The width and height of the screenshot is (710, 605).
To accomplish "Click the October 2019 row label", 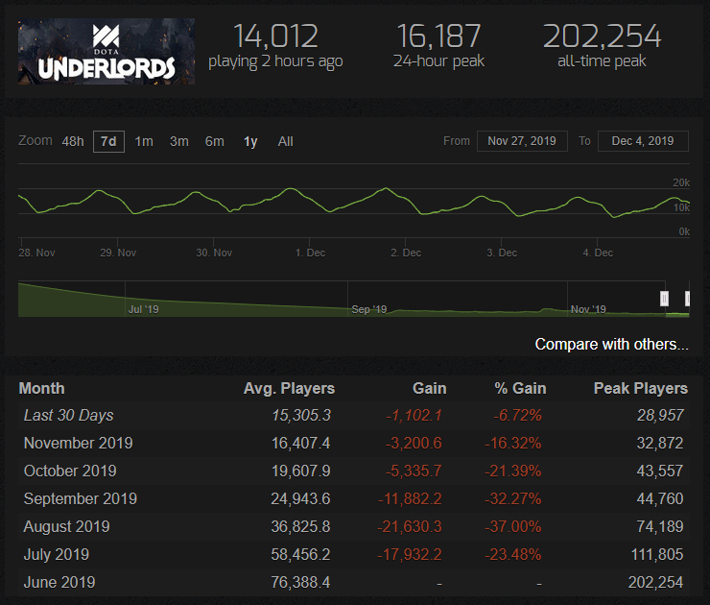I will (70, 471).
